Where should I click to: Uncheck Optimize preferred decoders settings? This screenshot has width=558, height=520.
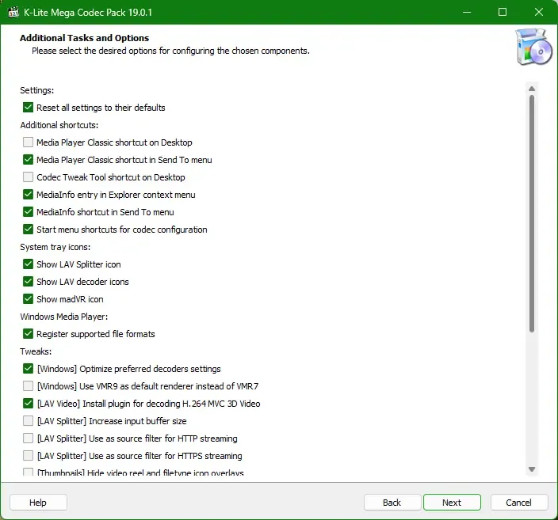[28, 369]
